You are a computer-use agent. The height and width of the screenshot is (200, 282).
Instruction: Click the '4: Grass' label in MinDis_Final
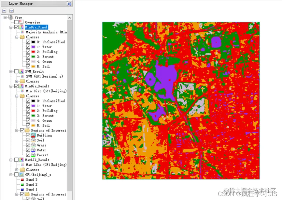[44, 62]
